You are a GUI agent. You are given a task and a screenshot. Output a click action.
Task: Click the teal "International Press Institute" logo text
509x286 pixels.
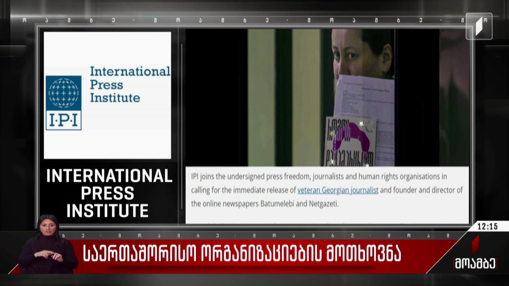[x=130, y=84]
